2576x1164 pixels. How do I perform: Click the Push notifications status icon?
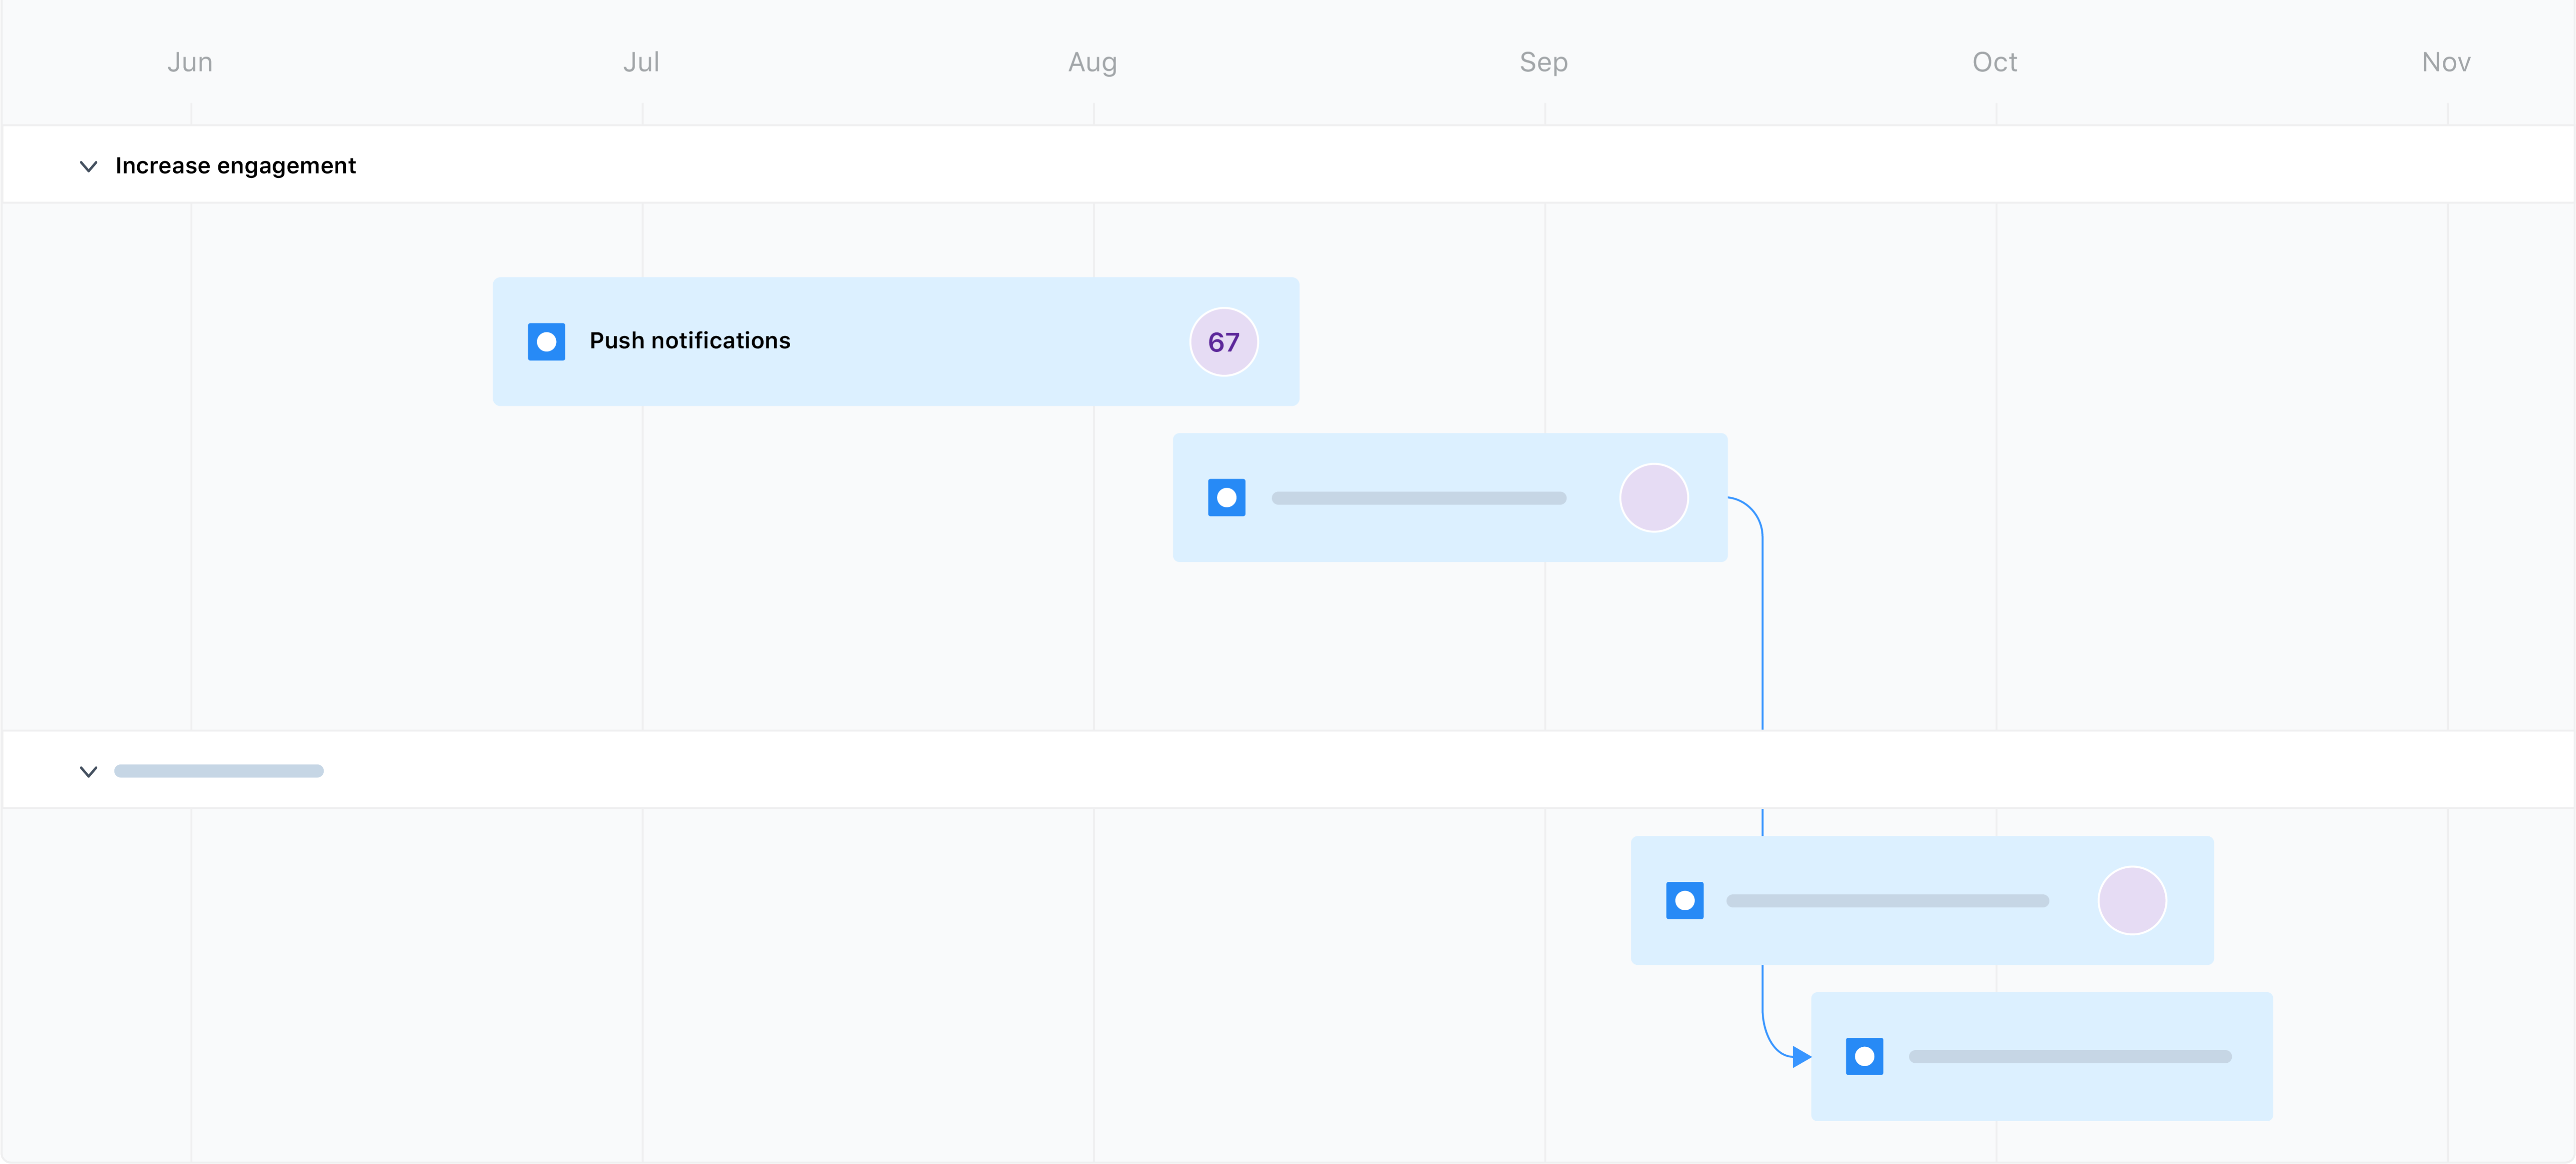pyautogui.click(x=546, y=341)
